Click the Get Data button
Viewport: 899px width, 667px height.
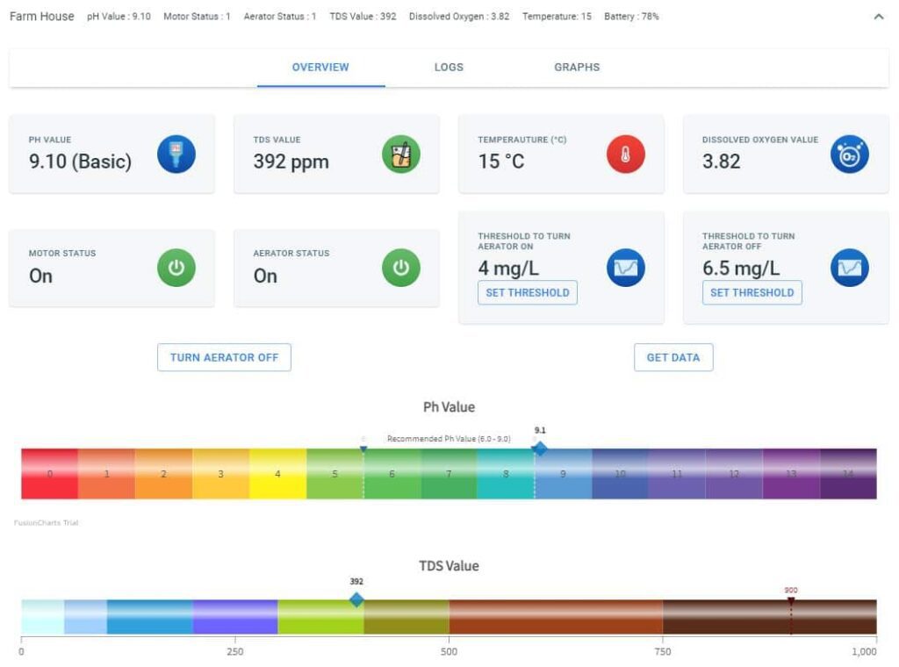(x=673, y=357)
